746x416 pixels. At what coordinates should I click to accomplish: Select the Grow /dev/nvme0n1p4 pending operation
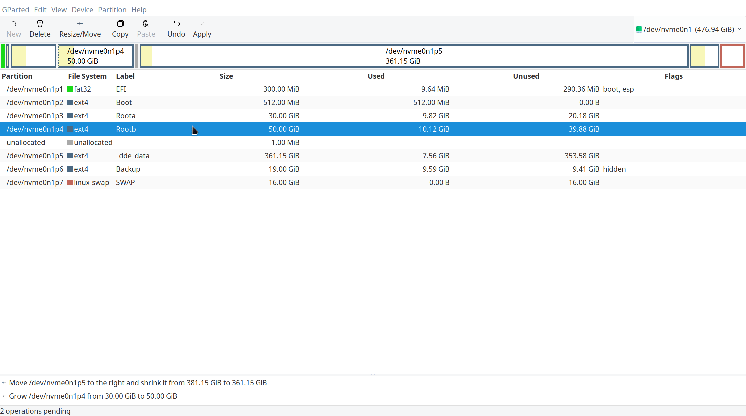(93, 396)
